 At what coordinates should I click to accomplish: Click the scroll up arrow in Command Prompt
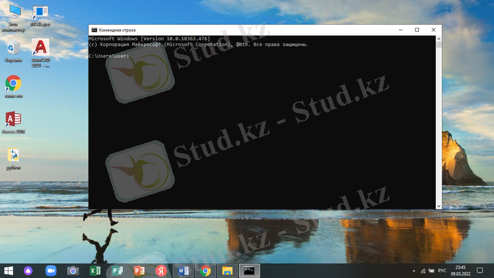click(x=438, y=39)
